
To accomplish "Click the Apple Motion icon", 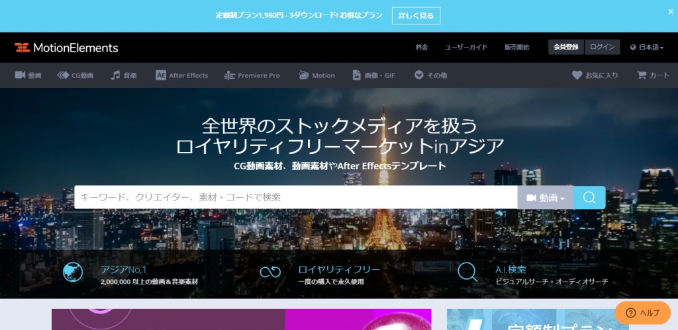I will (303, 75).
